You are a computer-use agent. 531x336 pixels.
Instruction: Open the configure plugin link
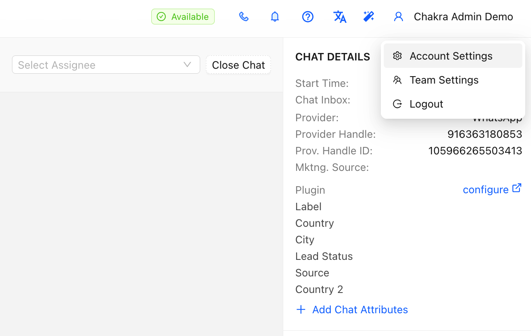(x=486, y=190)
